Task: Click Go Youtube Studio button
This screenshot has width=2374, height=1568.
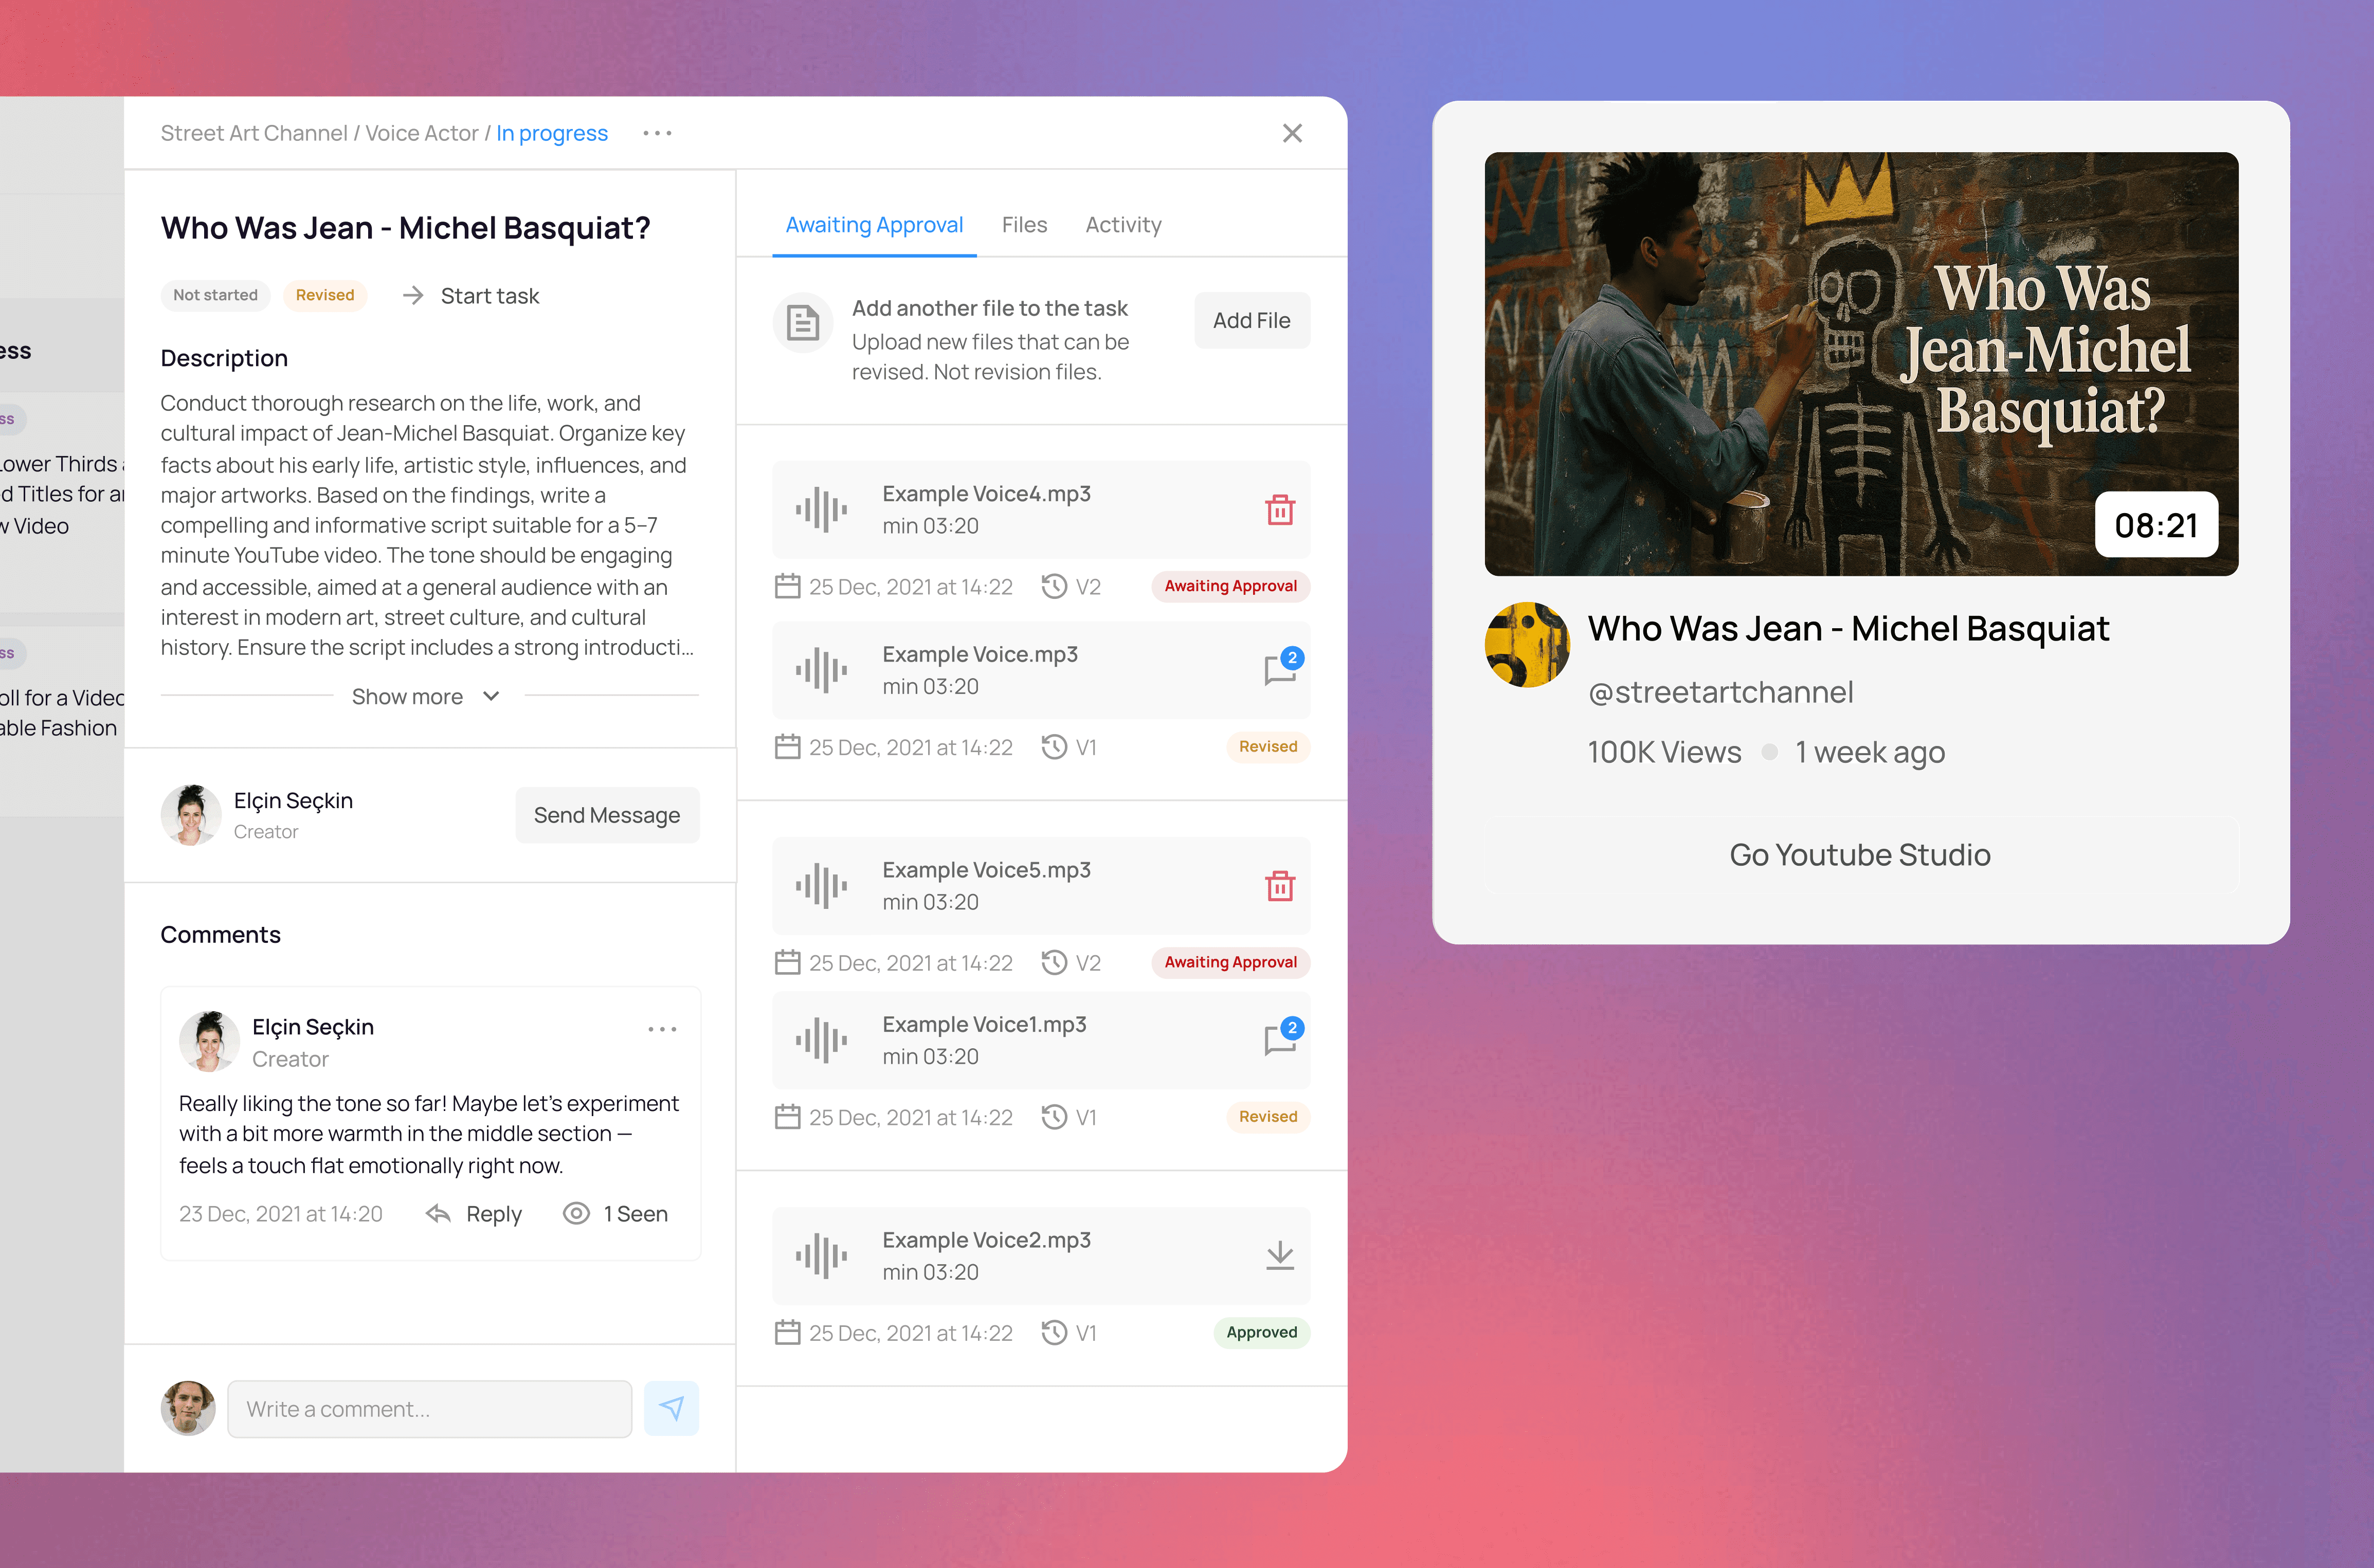Action: tap(1860, 855)
